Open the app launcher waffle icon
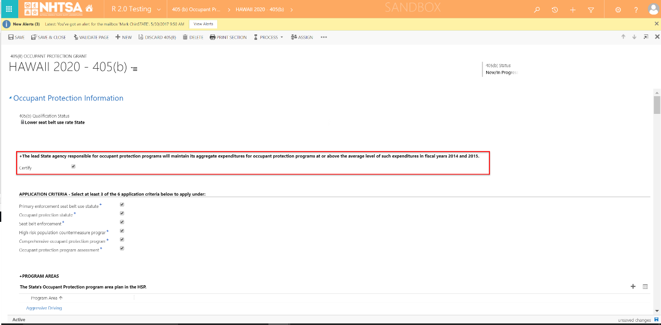This screenshot has height=325, width=661. click(x=9, y=9)
